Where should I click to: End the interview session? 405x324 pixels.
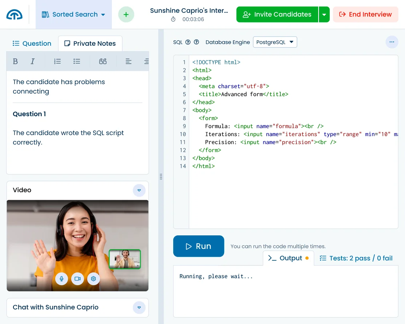click(365, 14)
